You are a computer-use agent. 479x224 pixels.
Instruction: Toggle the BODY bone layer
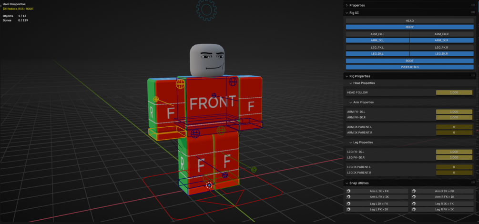[x=410, y=27]
